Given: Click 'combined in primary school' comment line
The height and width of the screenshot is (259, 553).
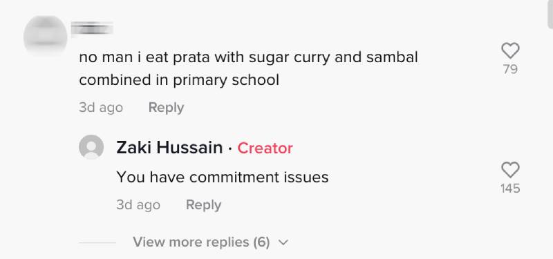Looking at the screenshot, I should (179, 80).
